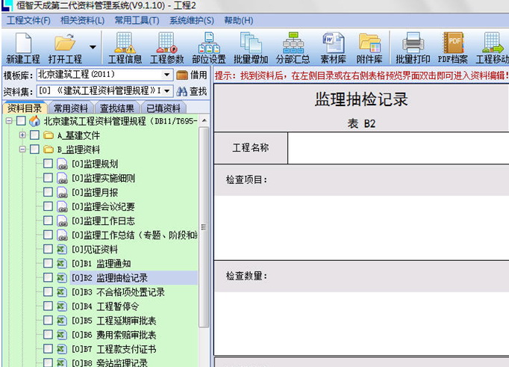Image resolution: width=509 pixels, height=367 pixels.
Task: Click the 批量打印 printer icon
Action: coord(413,43)
